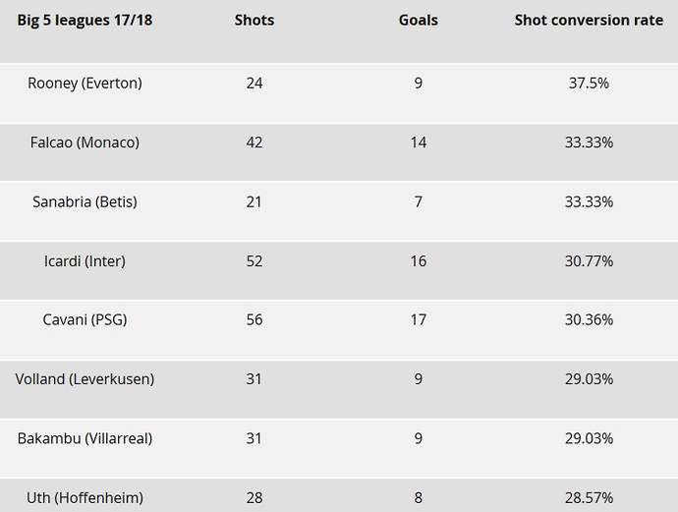Select the Cavani (PSG) player cell
The image size is (678, 512).
[85, 319]
